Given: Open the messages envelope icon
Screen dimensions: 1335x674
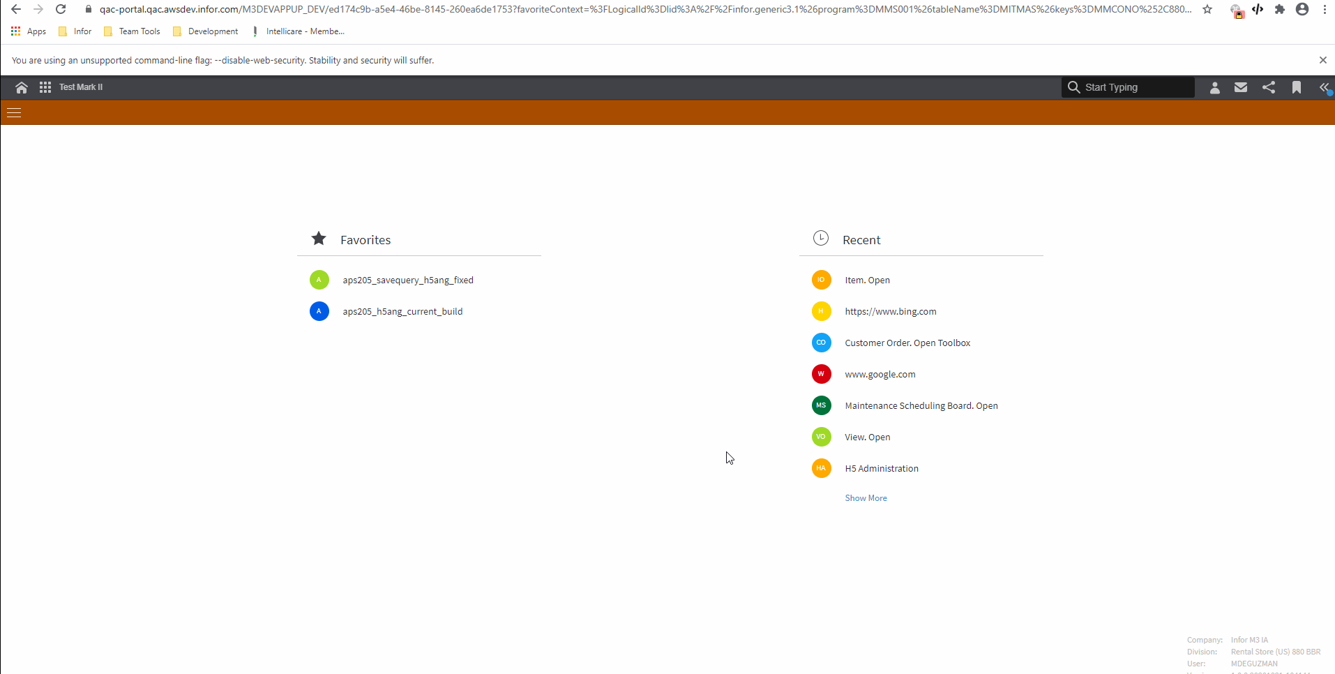Looking at the screenshot, I should click(x=1241, y=87).
